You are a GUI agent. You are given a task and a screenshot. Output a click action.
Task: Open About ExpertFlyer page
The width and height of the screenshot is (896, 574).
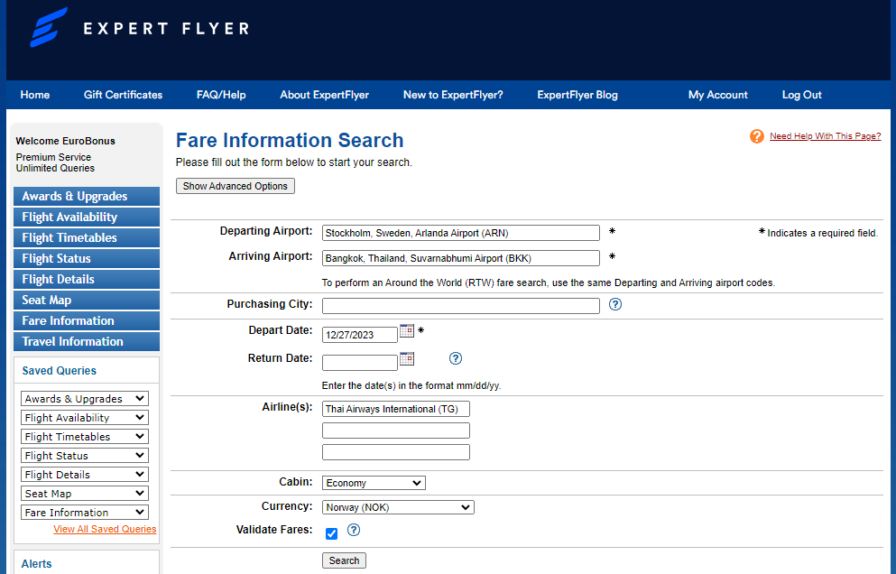(325, 95)
